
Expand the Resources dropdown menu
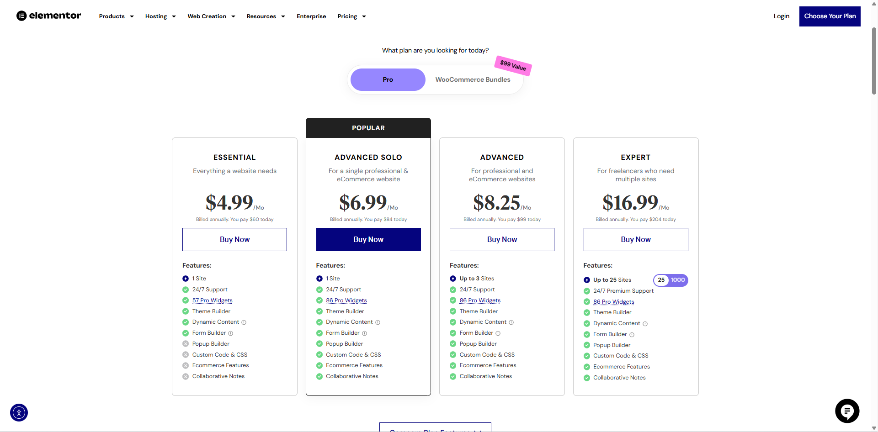pyautogui.click(x=266, y=16)
